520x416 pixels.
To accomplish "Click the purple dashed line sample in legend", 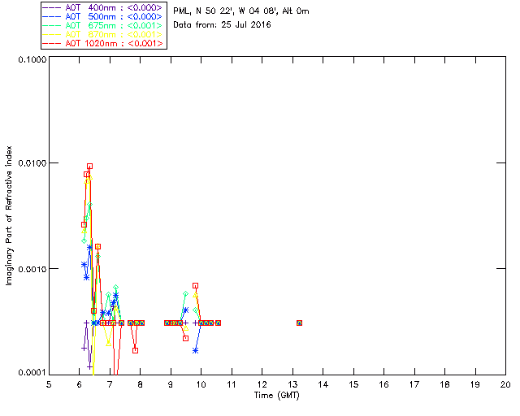I will (52, 7).
